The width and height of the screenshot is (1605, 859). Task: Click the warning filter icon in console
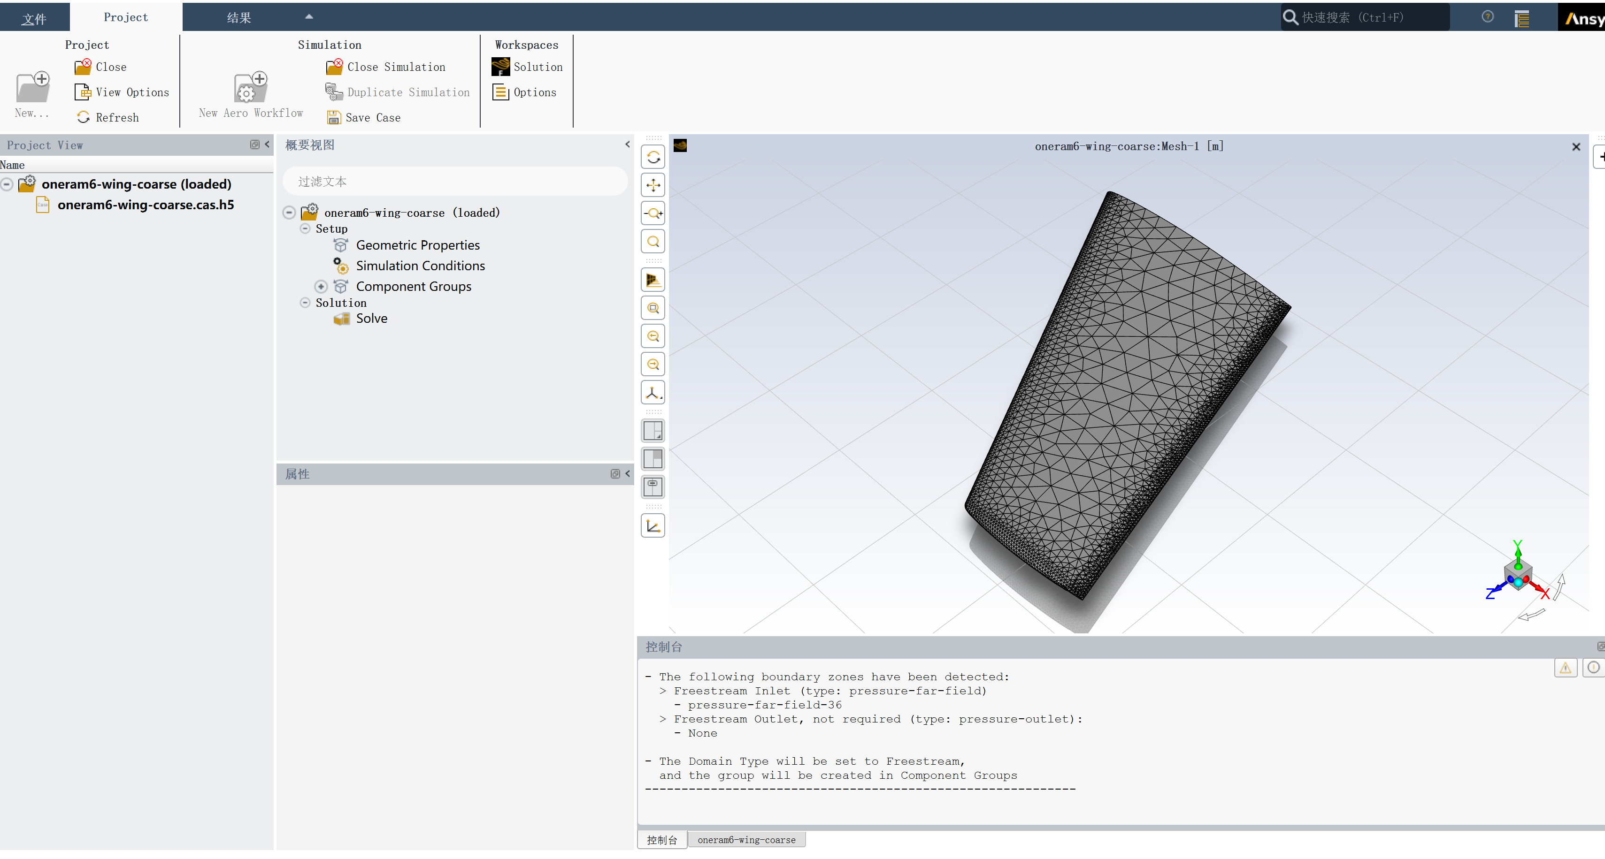[x=1565, y=668]
